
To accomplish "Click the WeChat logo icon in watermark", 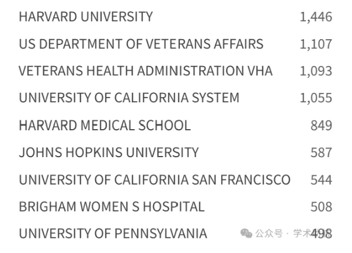I will 246,233.
